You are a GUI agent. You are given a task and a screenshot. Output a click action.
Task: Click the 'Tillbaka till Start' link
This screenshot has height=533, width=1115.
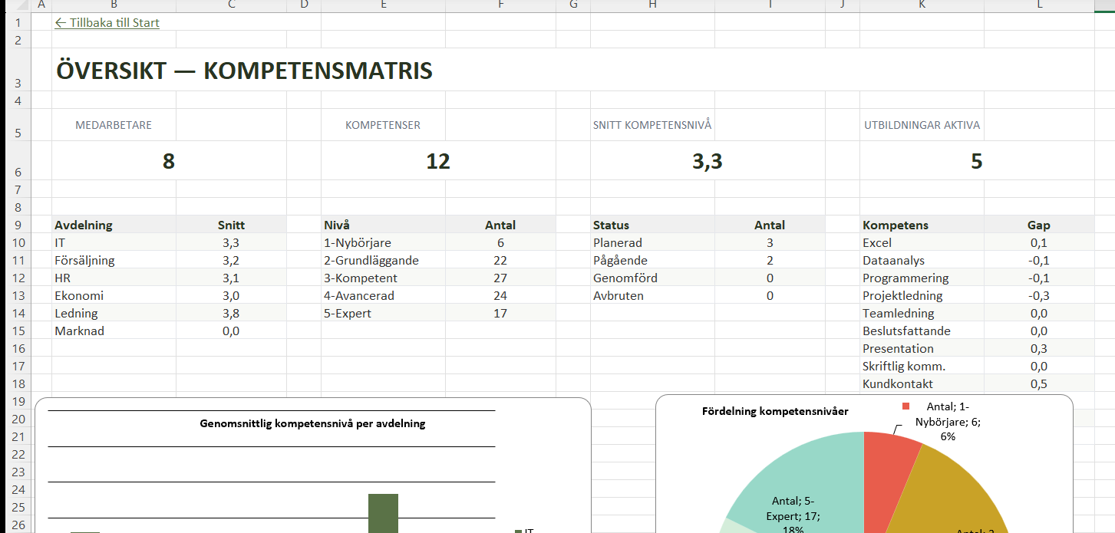click(x=107, y=23)
